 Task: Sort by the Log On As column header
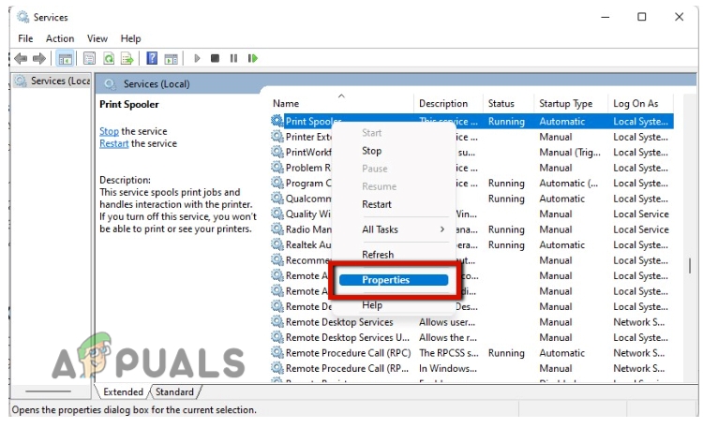[x=640, y=103]
